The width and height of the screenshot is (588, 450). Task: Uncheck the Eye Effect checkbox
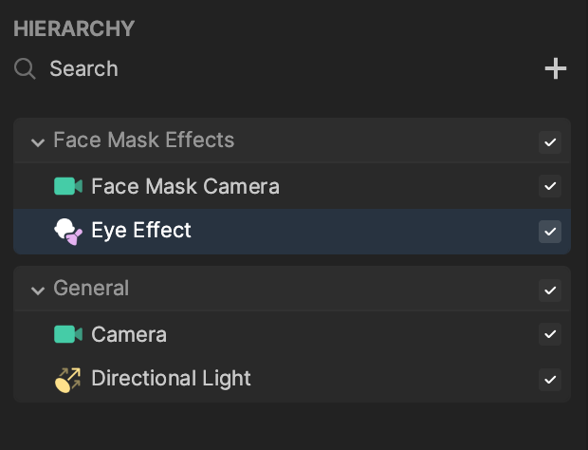[x=550, y=232]
